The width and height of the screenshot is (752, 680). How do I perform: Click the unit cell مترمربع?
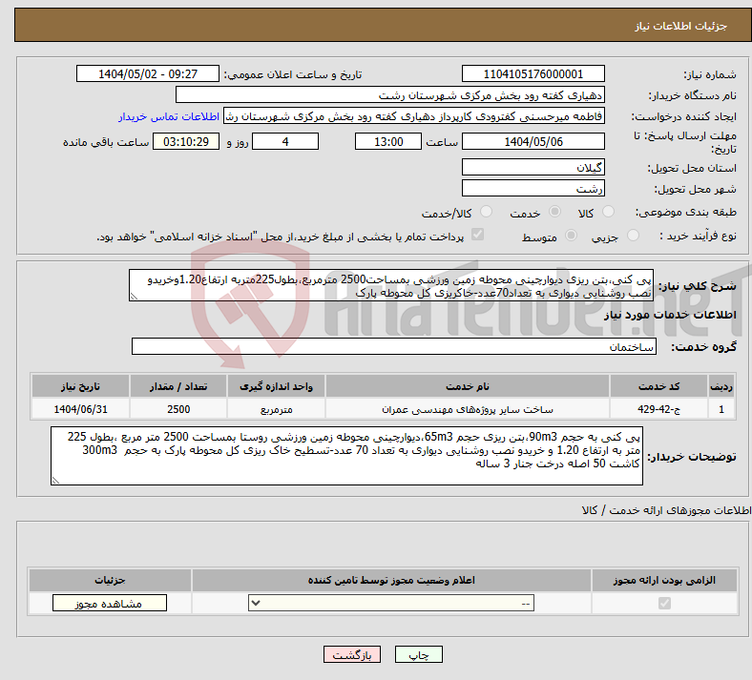pos(276,409)
